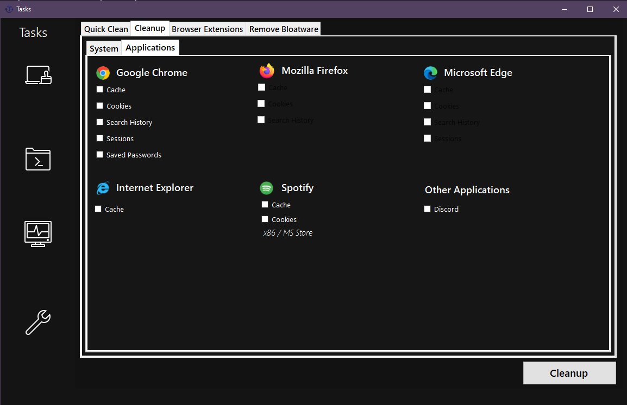Image resolution: width=627 pixels, height=405 pixels.
Task: Click the Internet Explorer logo icon
Action: (103, 188)
